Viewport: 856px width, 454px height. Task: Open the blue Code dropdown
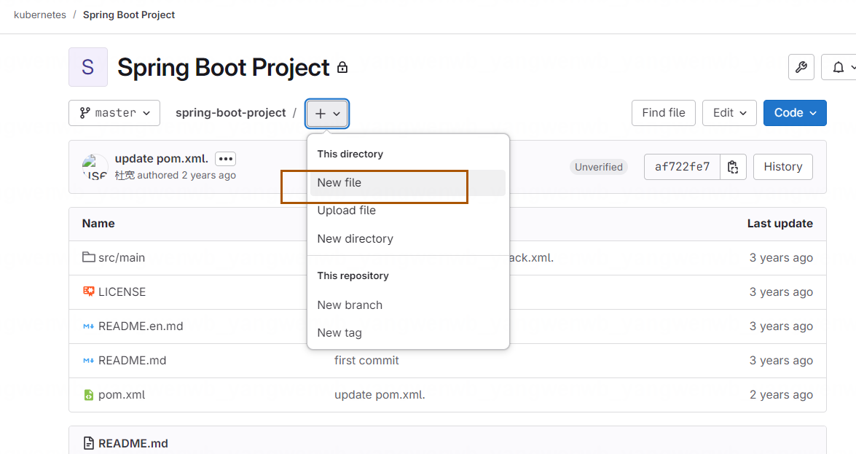795,112
